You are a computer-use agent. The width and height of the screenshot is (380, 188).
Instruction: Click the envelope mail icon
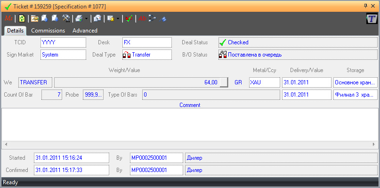tap(97, 18)
